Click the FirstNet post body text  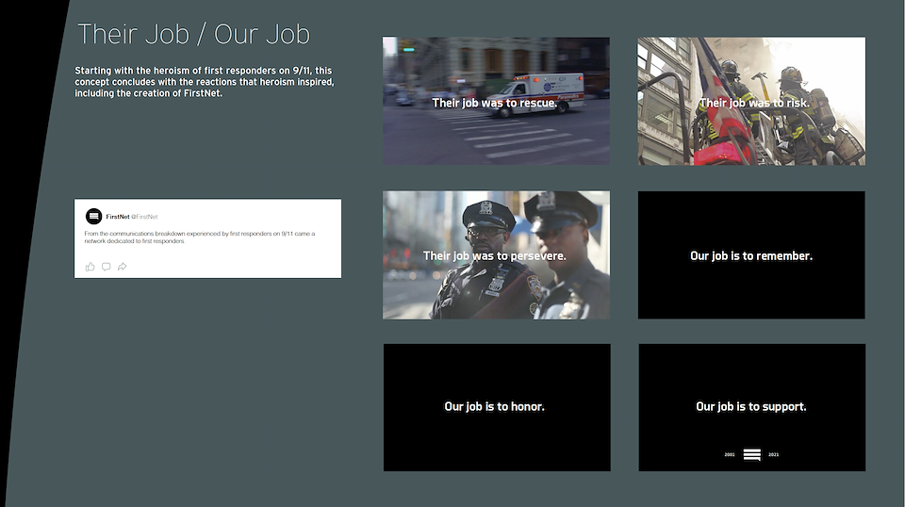(x=200, y=237)
